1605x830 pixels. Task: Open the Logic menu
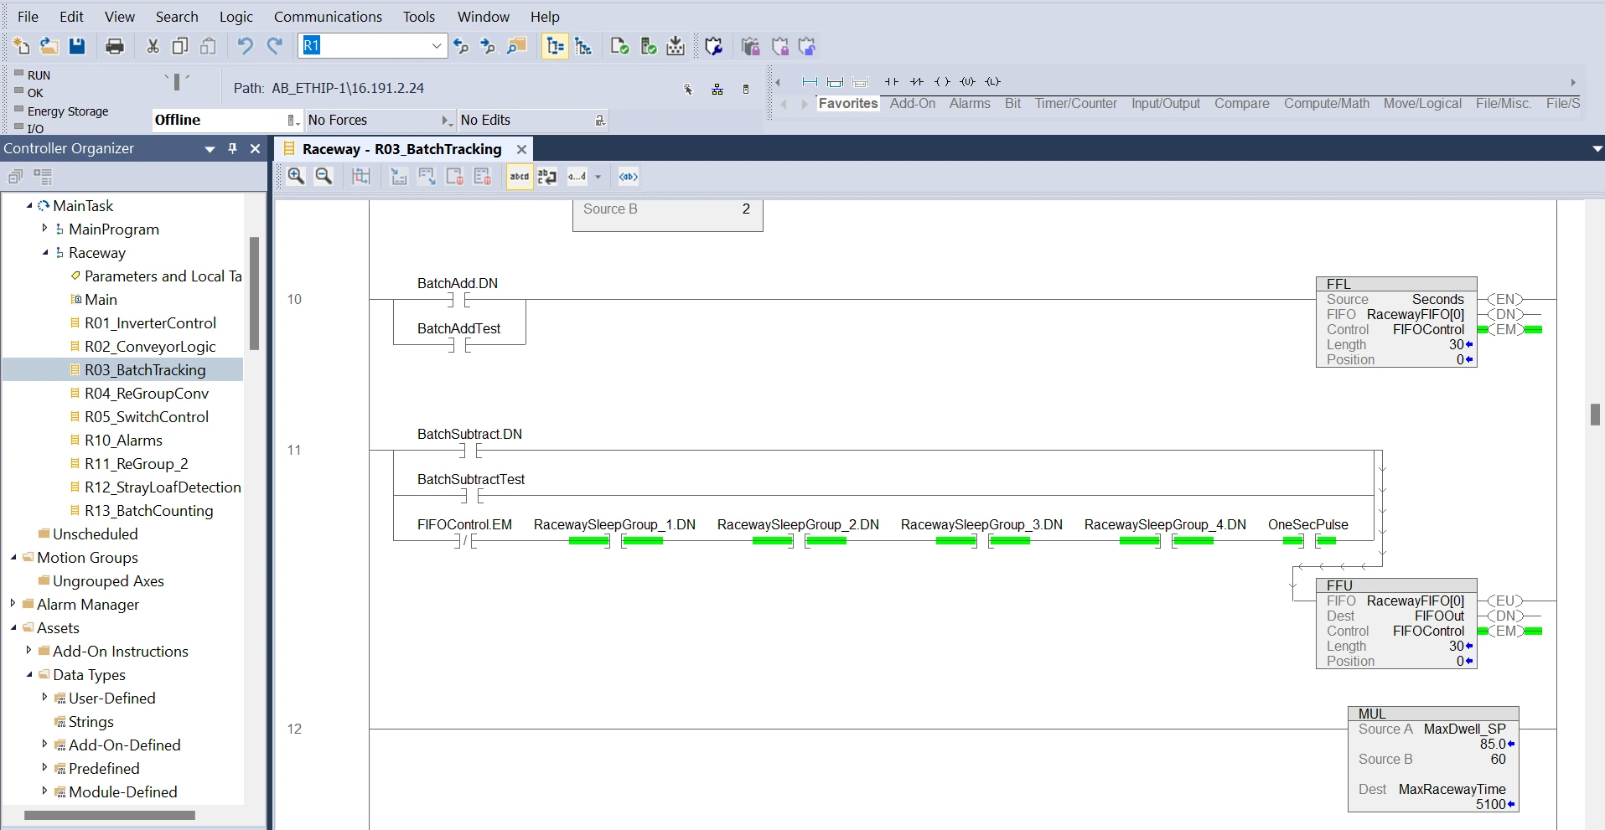[236, 17]
